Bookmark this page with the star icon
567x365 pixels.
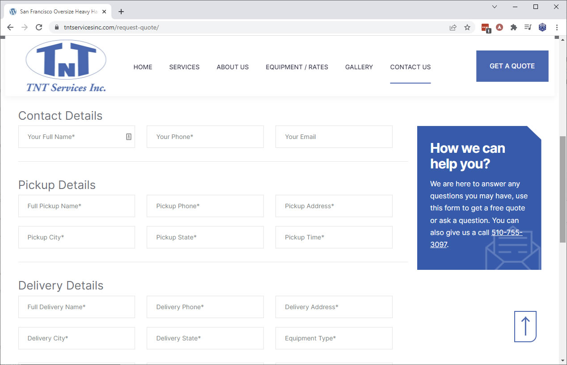click(467, 27)
